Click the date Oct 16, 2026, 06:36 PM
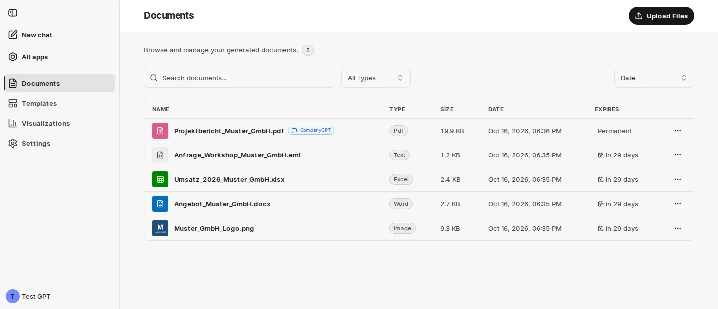718x309 pixels. (525, 131)
